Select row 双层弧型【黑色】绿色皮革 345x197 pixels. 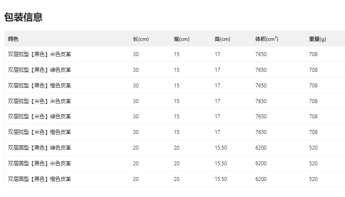tap(39, 70)
